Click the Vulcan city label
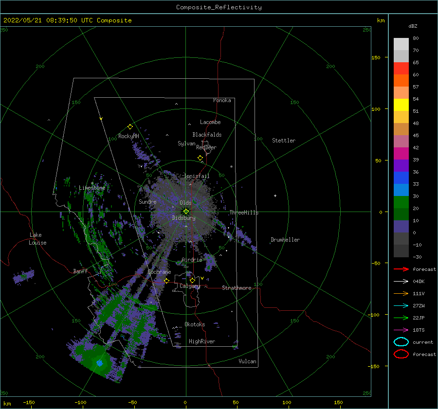438x409 pixels. [247, 361]
